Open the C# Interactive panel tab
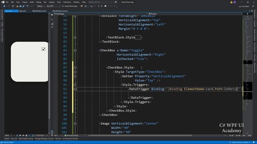The image size is (257, 144). (70, 139)
